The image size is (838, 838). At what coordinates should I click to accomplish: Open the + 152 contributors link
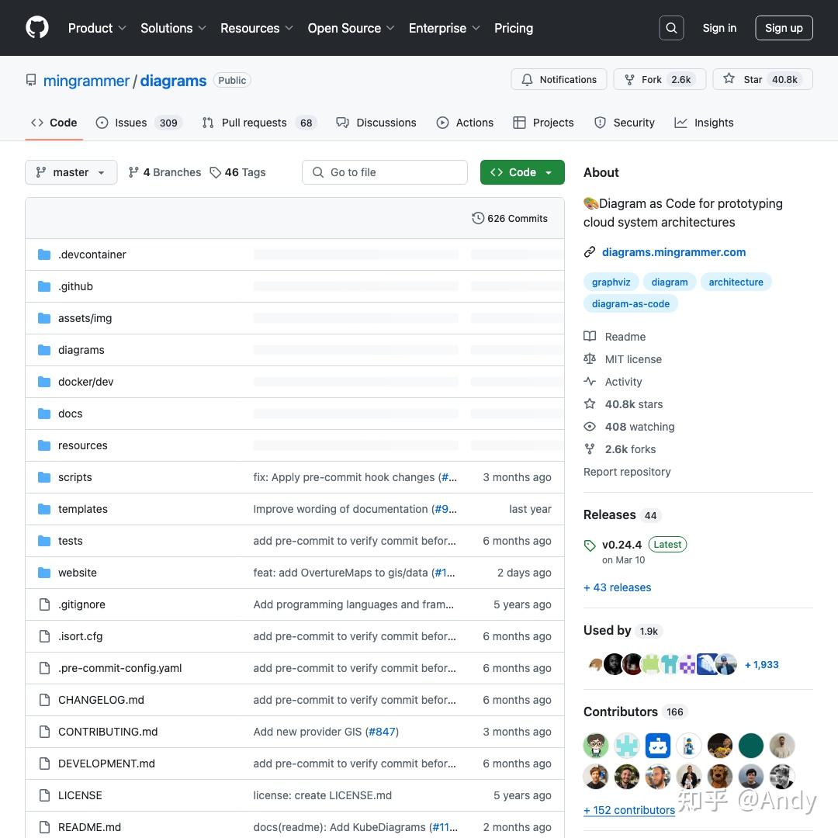pos(628,809)
